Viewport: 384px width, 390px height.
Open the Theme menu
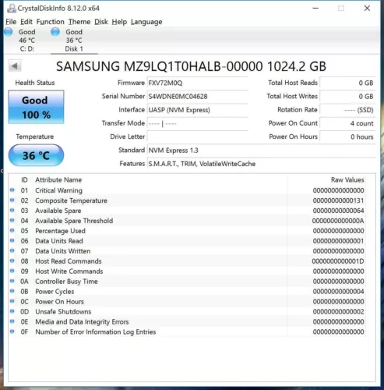pos(79,22)
